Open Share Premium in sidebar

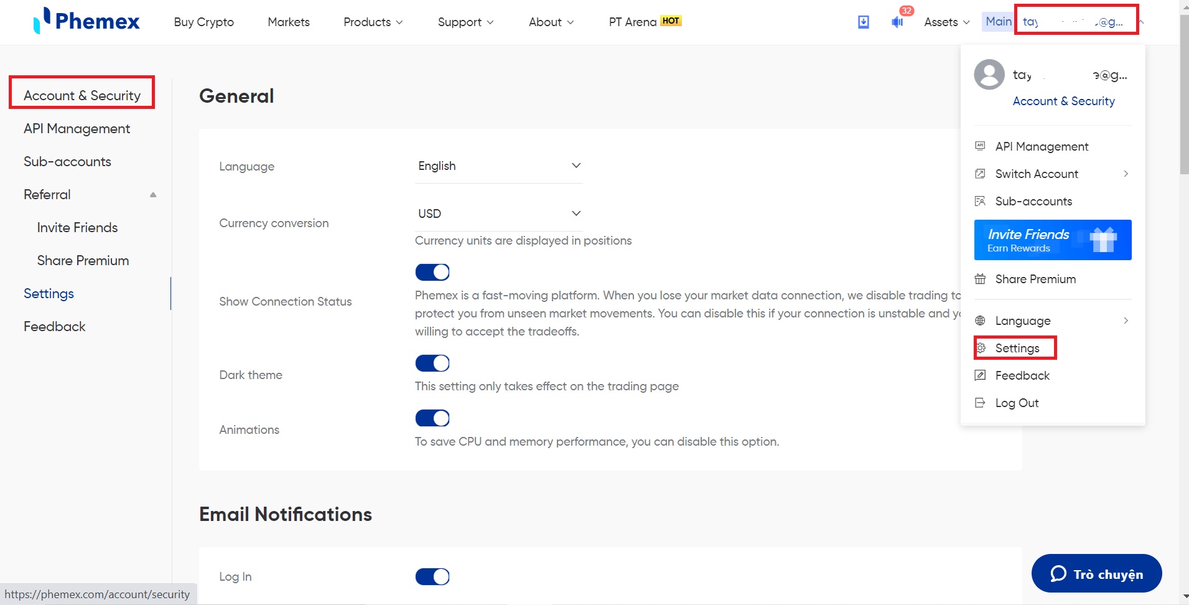coord(83,261)
